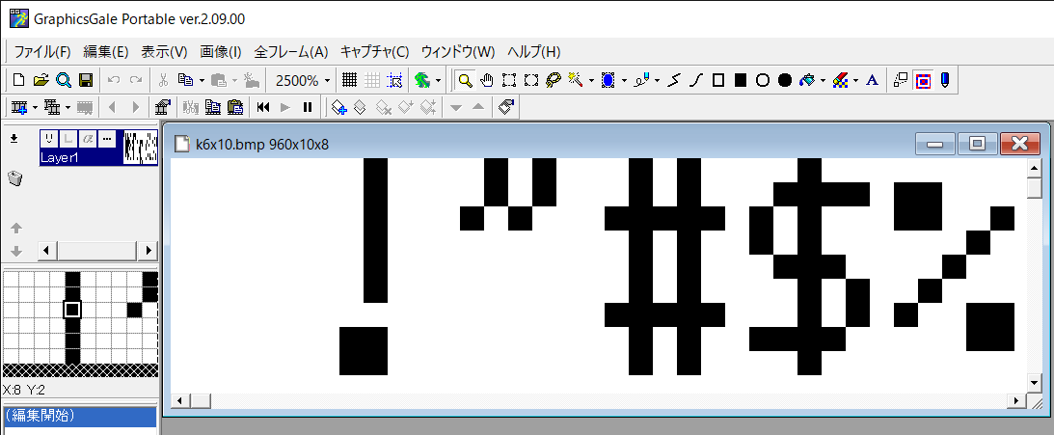Open the 表示(V) menu
Image resolution: width=1054 pixels, height=435 pixels.
164,52
